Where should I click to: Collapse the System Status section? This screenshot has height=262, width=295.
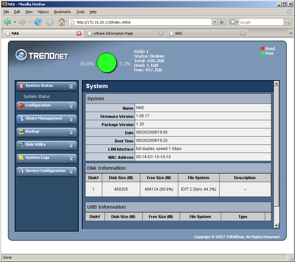click(71, 87)
